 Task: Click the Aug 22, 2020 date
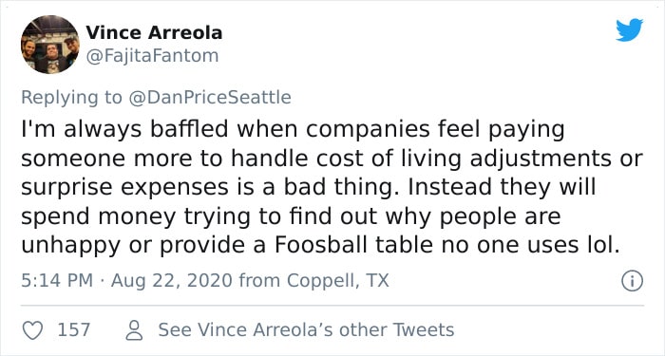172,281
